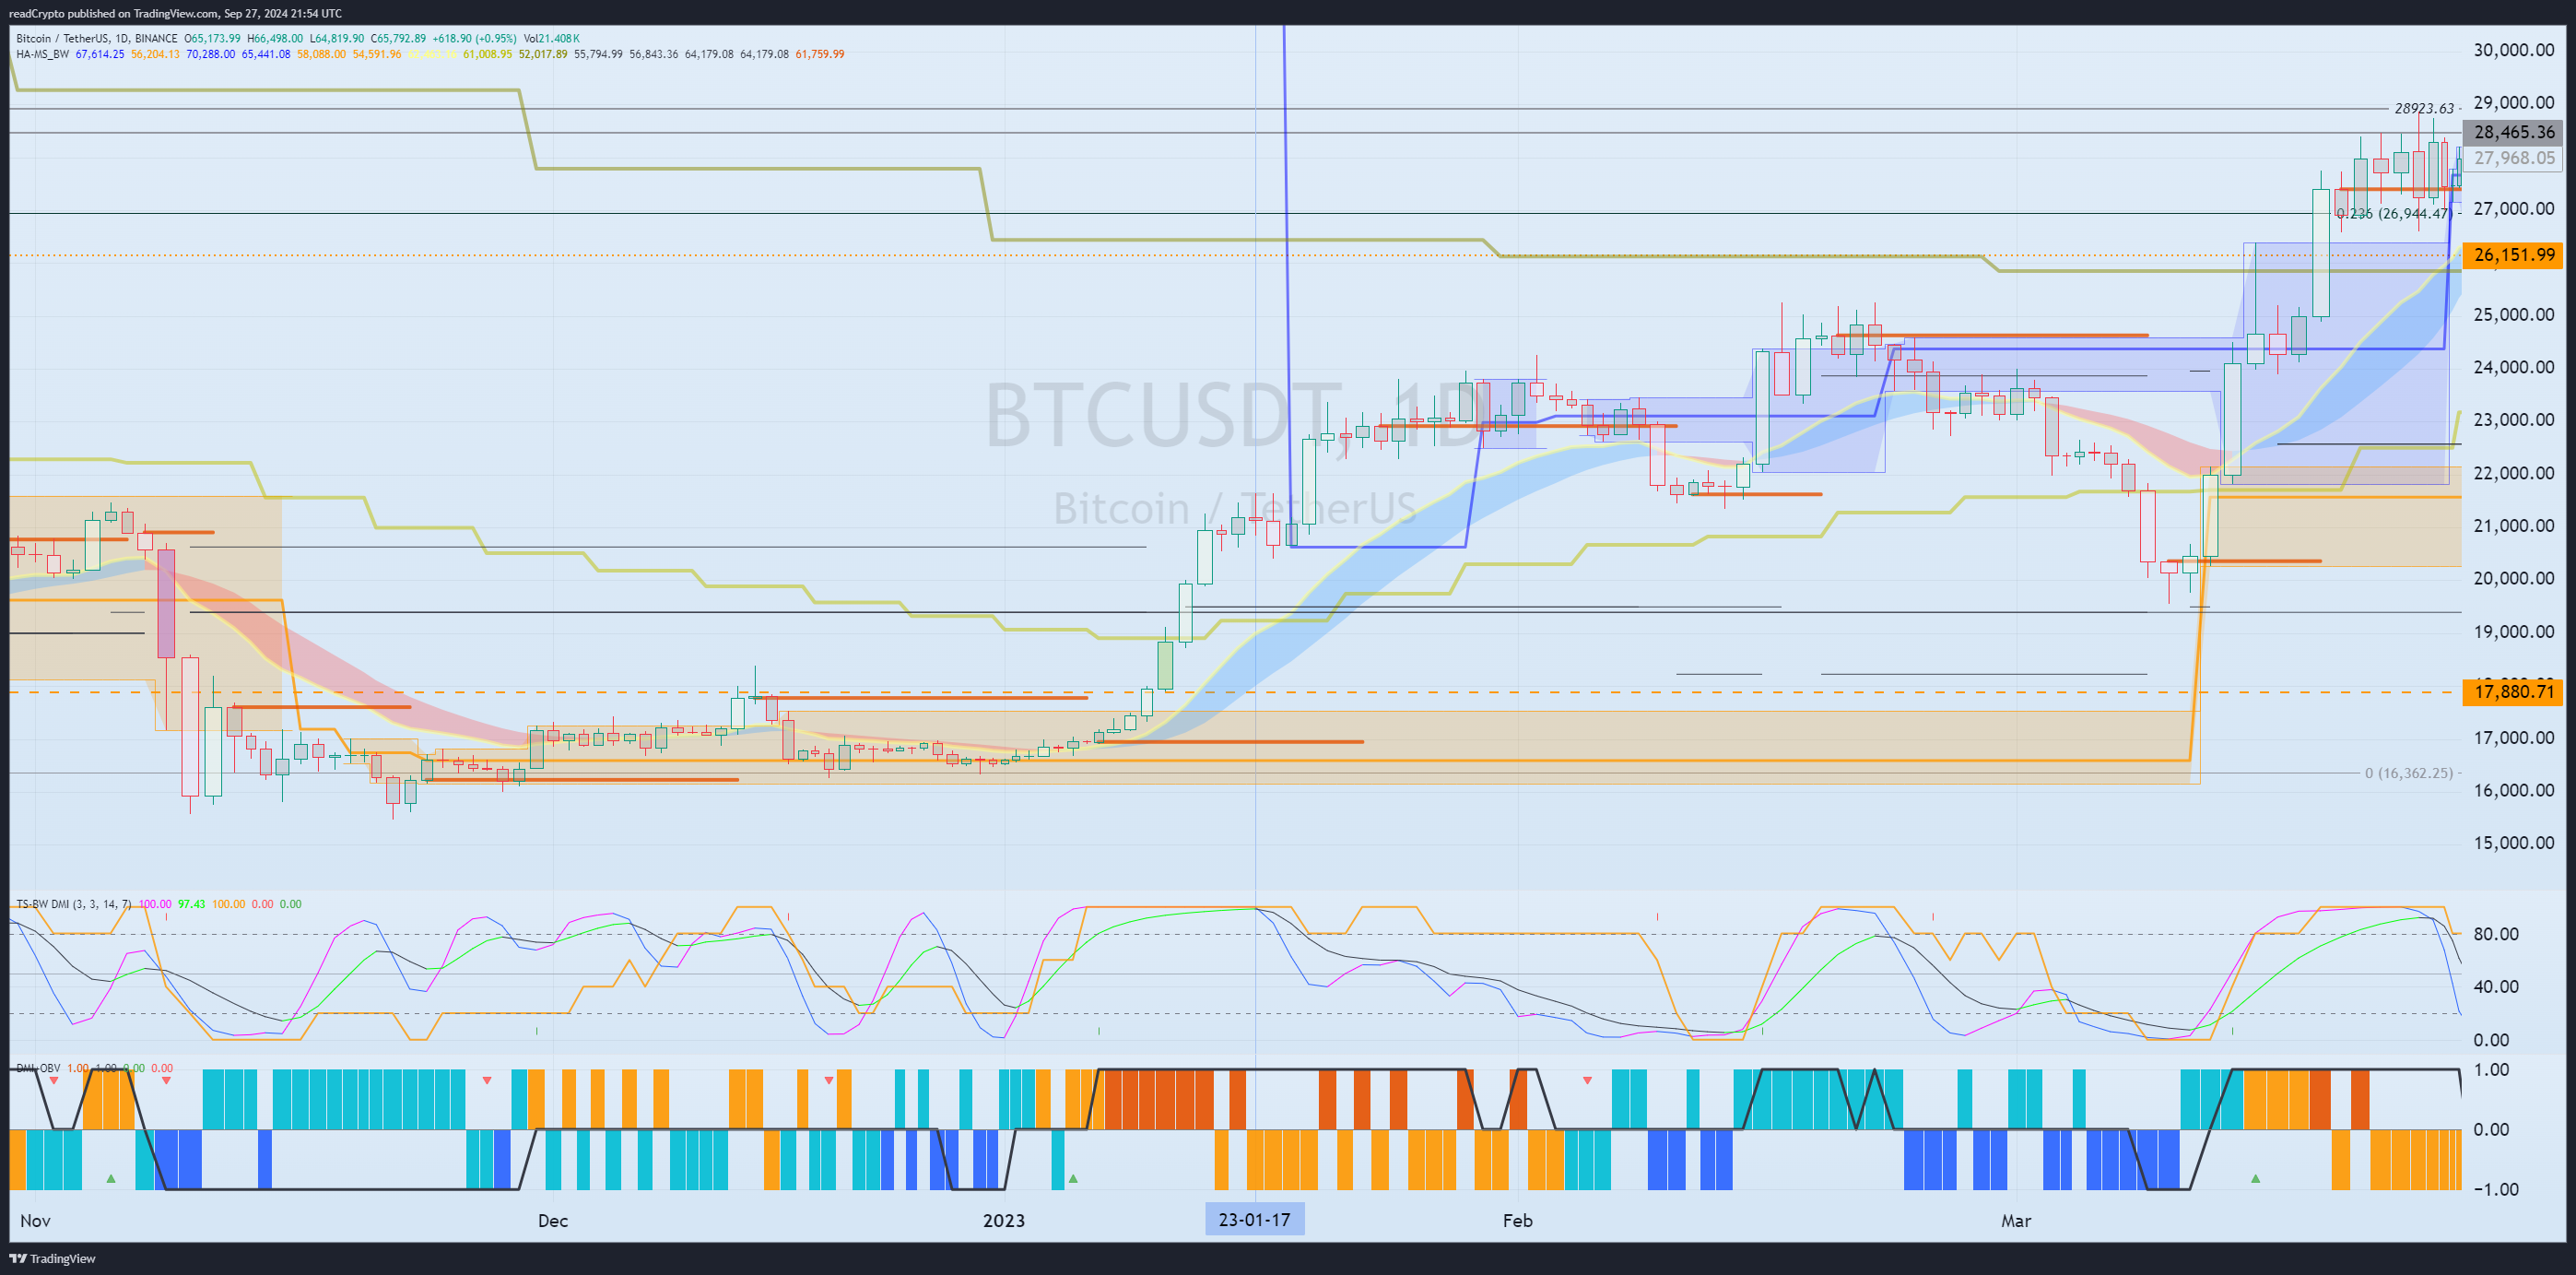The image size is (2576, 1275).
Task: Click the 30,000.00 price axis label
Action: 2514,50
